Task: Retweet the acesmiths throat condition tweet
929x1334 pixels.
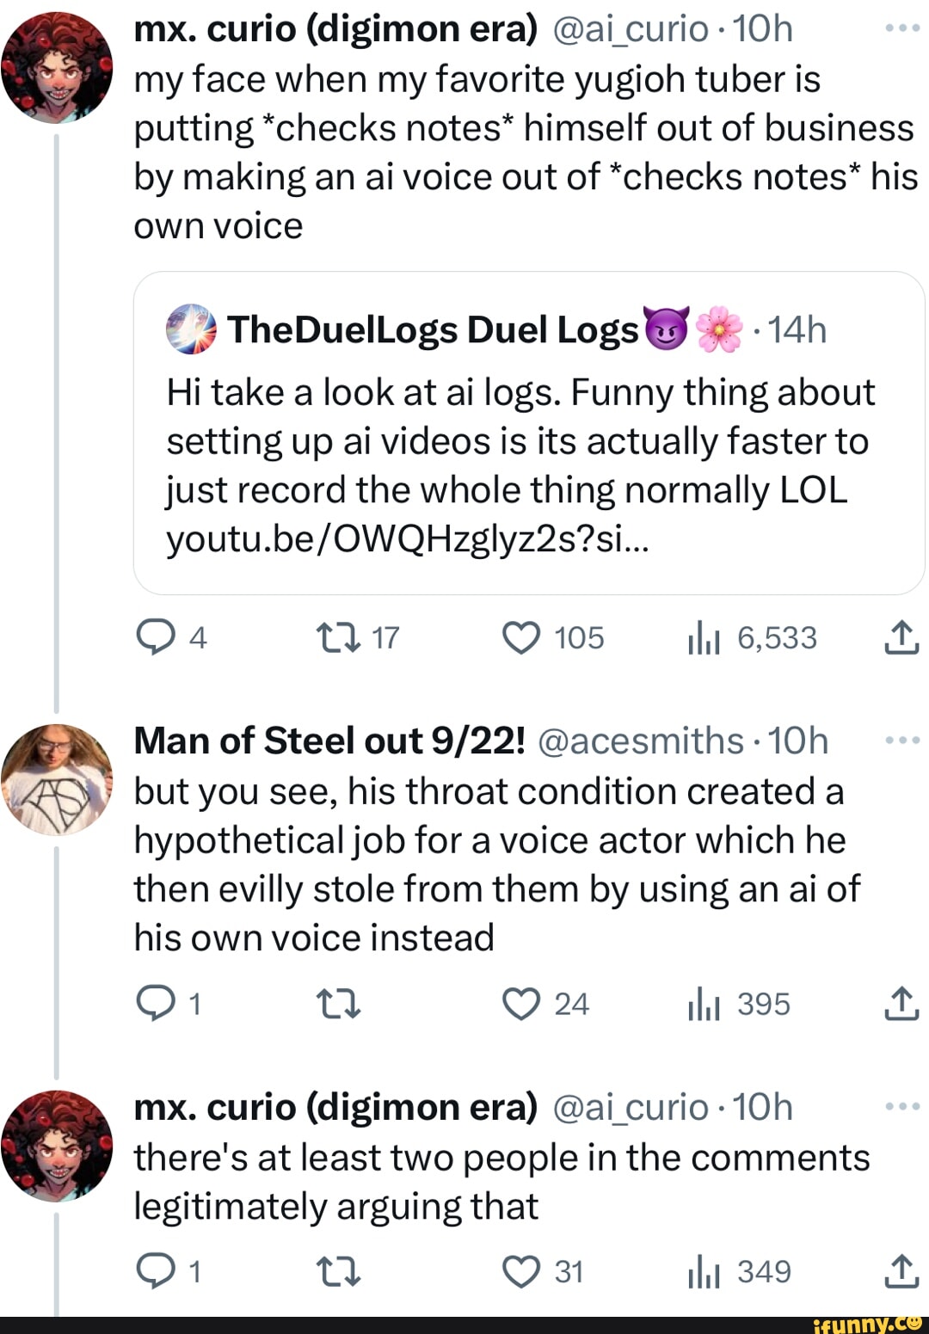Action: point(338,1005)
